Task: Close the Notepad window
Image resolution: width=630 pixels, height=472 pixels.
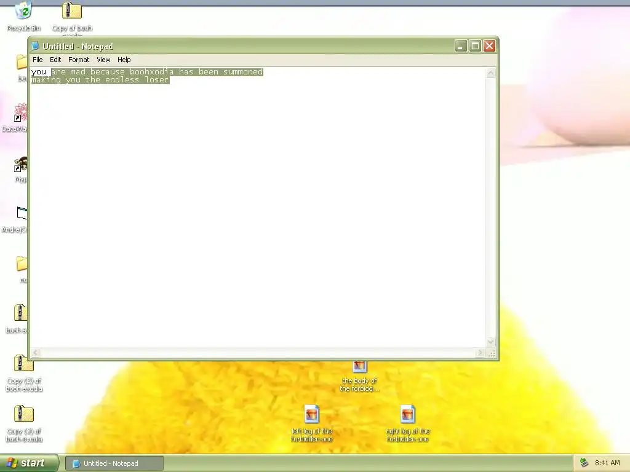Action: point(489,46)
